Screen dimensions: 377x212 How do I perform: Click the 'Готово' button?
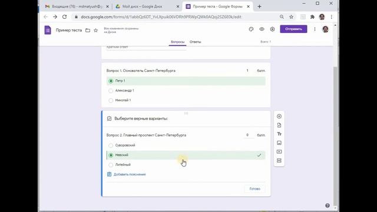pos(255,188)
